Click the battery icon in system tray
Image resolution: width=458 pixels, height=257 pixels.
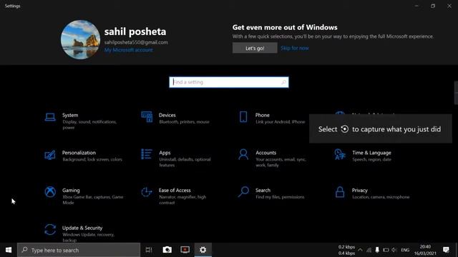pos(386,250)
